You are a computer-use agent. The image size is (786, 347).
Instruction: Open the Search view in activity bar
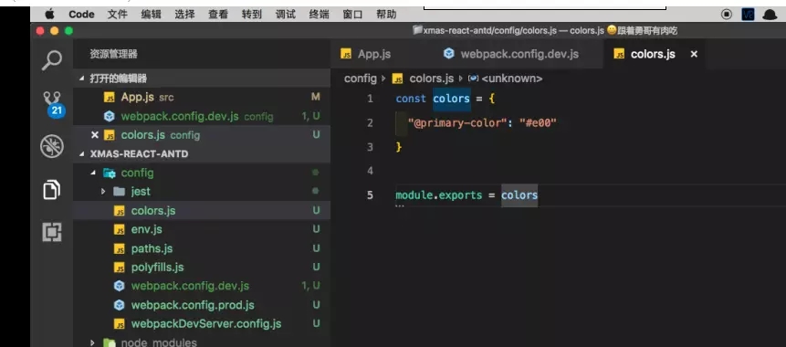[52, 60]
